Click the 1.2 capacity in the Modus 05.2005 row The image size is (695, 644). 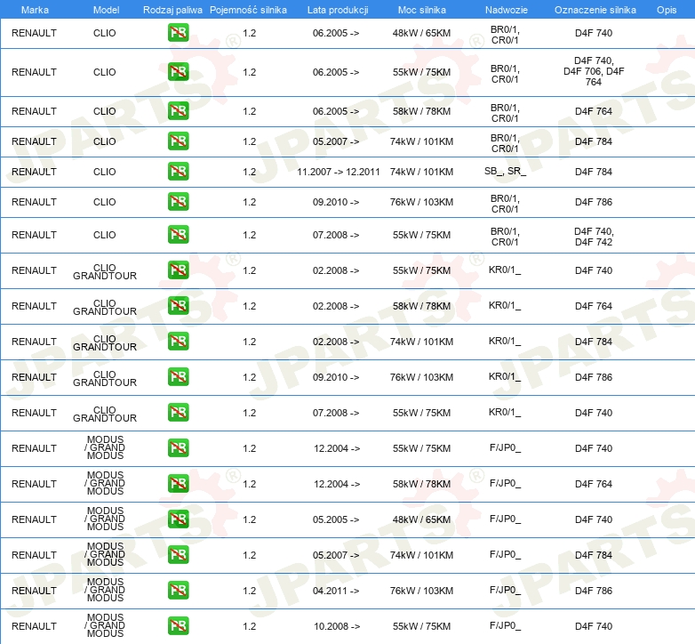[250, 519]
